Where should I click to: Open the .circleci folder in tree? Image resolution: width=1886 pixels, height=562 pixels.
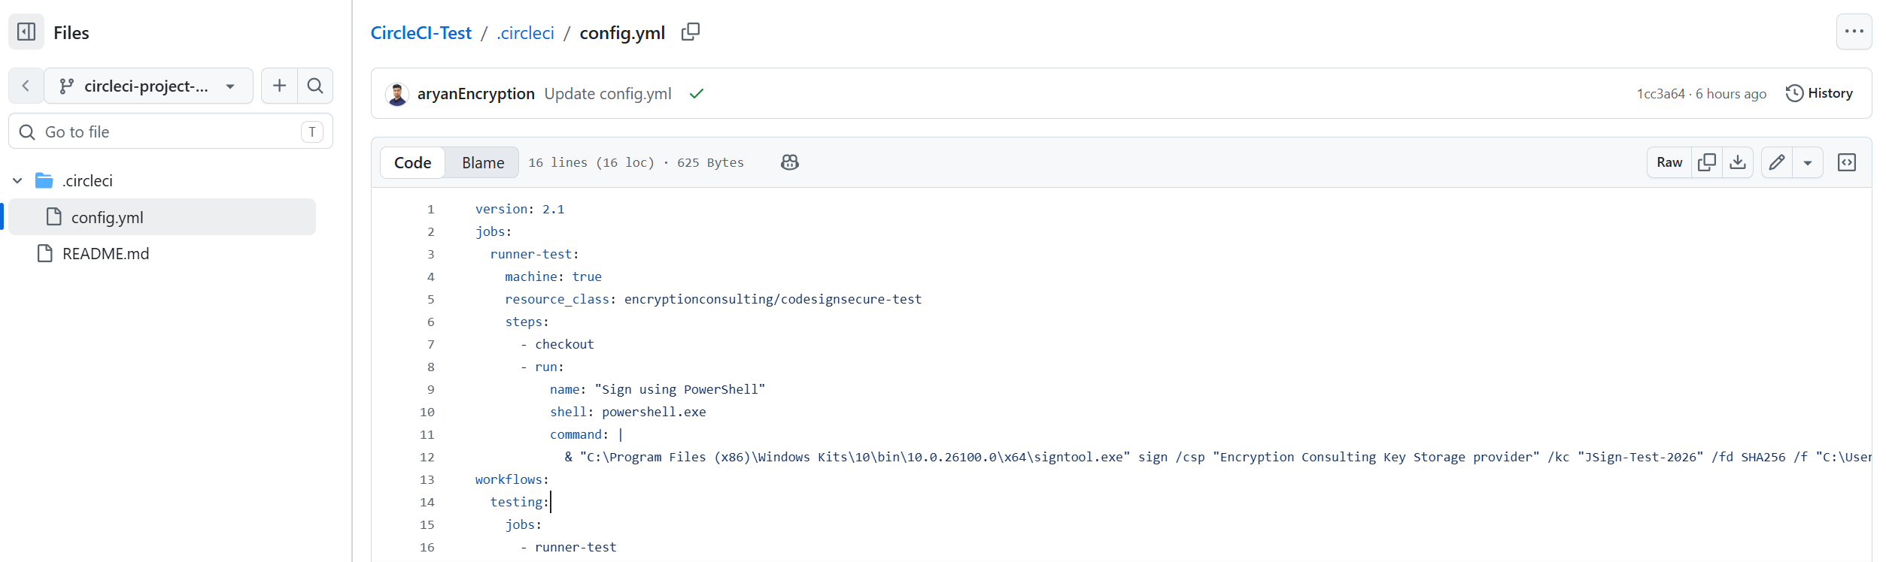[87, 181]
